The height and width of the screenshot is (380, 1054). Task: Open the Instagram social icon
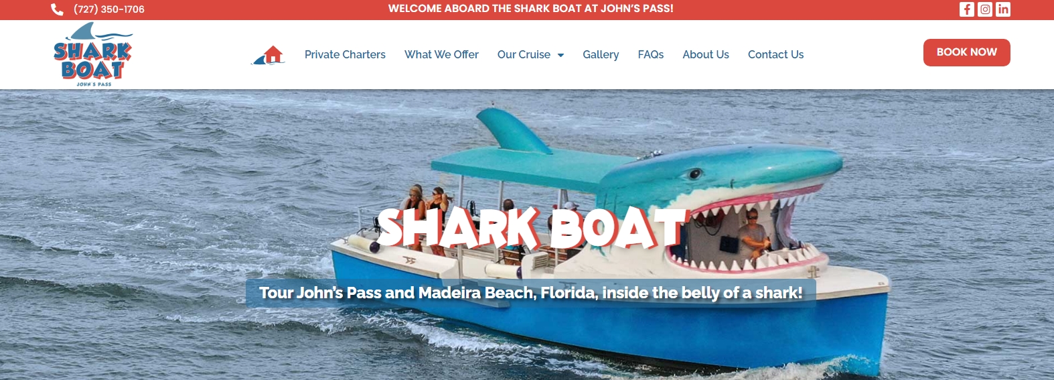pos(985,9)
